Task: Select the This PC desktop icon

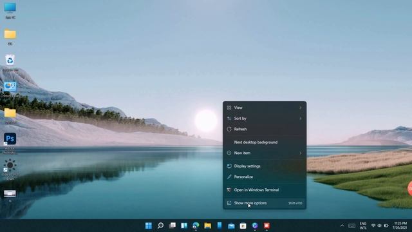Action: pyautogui.click(x=10, y=10)
